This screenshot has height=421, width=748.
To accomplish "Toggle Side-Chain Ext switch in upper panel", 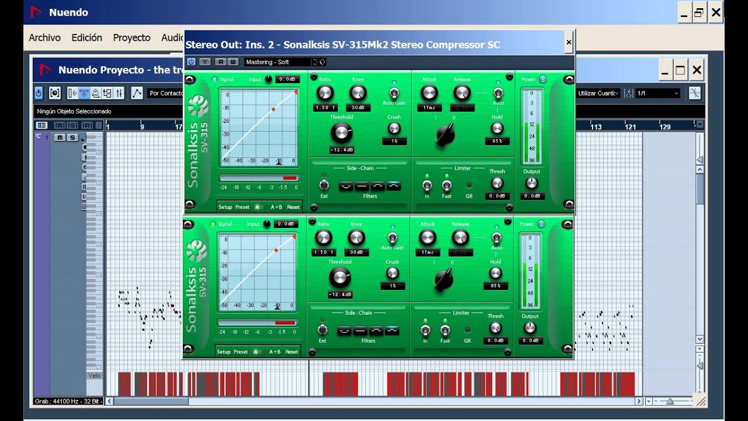I will 324,185.
